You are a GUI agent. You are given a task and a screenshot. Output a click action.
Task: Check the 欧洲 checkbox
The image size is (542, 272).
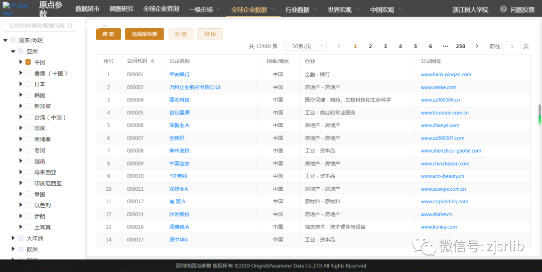pyautogui.click(x=21, y=249)
